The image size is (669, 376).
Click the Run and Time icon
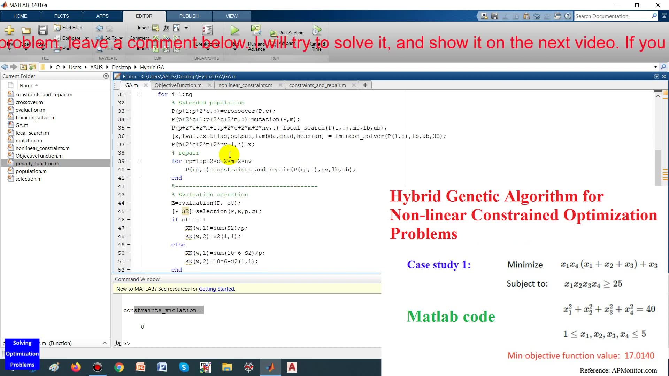(316, 30)
